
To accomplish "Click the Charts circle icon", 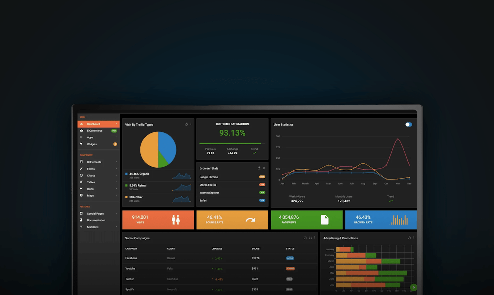I will tap(81, 175).
